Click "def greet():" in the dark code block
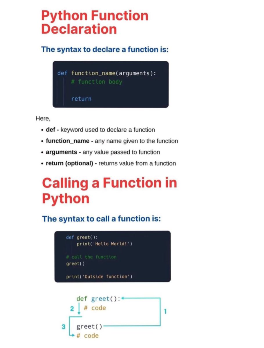Viewport: 264px width, 348px height. (82, 237)
